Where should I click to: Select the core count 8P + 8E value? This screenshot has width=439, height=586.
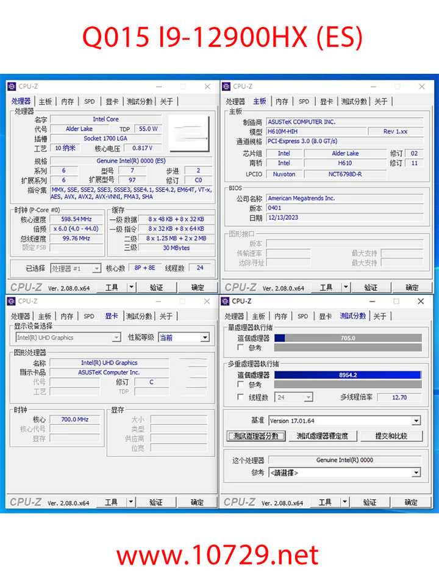pyautogui.click(x=145, y=267)
